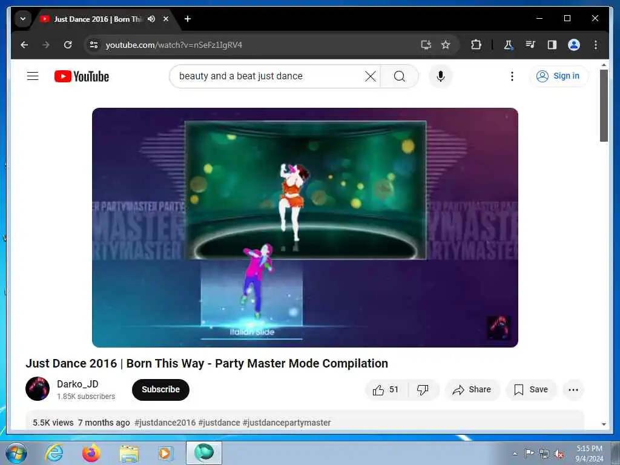Subscribe to the Darko_JD channel
This screenshot has height=465, width=620.
160,389
